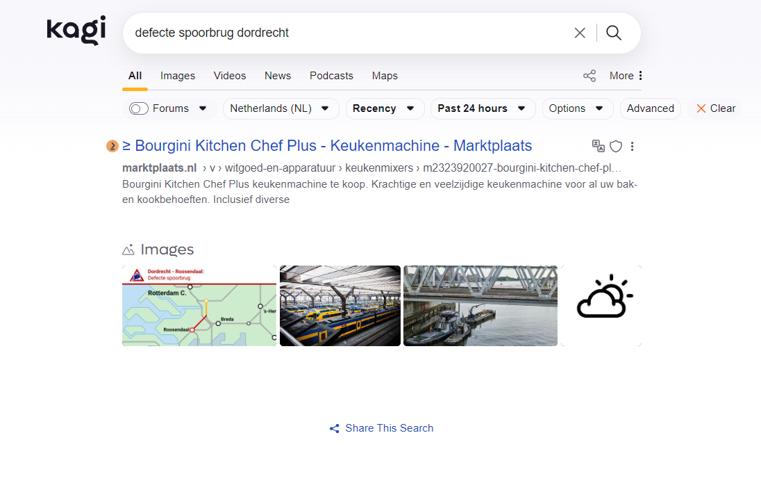
Task: Click inside the search input field
Action: click(347, 33)
